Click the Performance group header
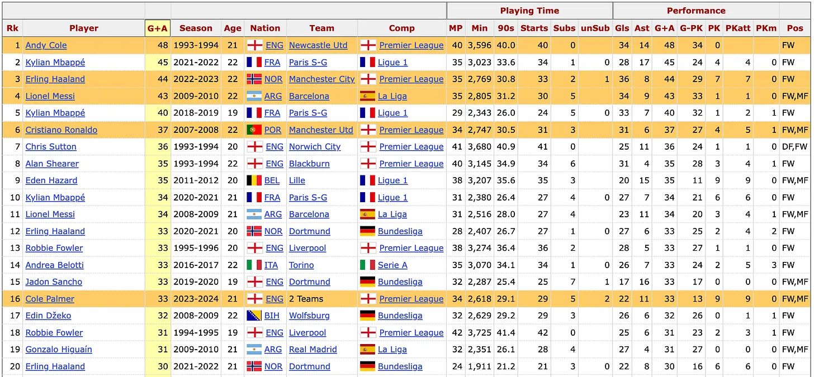Screen dimensions: 814x377 [x=696, y=11]
